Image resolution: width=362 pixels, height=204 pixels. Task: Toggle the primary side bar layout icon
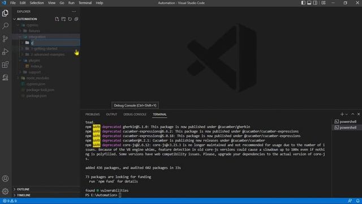pyautogui.click(x=303, y=3)
